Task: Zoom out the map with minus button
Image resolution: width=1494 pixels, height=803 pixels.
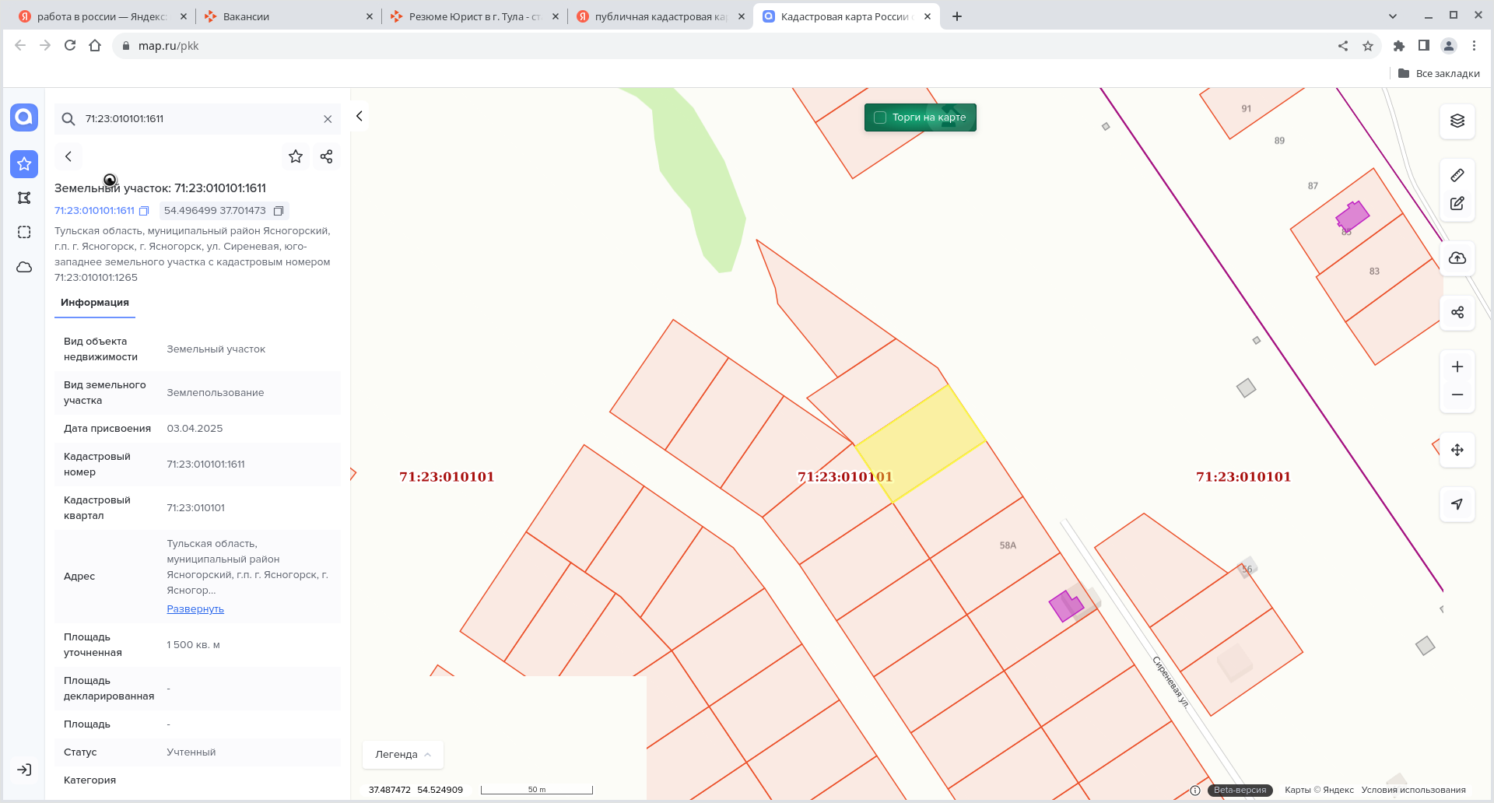Action: point(1457,395)
